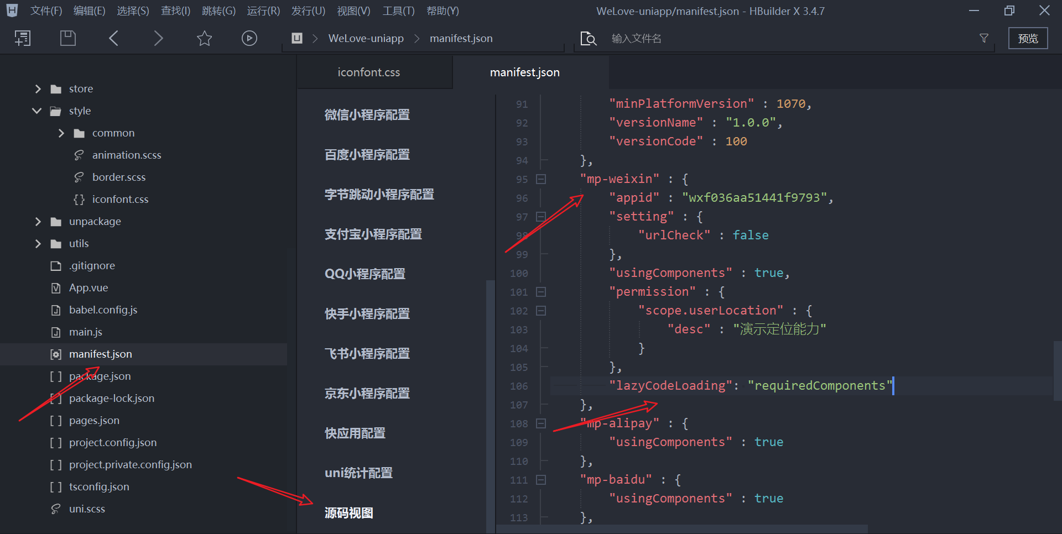This screenshot has height=534, width=1062.
Task: Open the 工具(T) menu
Action: 398,11
